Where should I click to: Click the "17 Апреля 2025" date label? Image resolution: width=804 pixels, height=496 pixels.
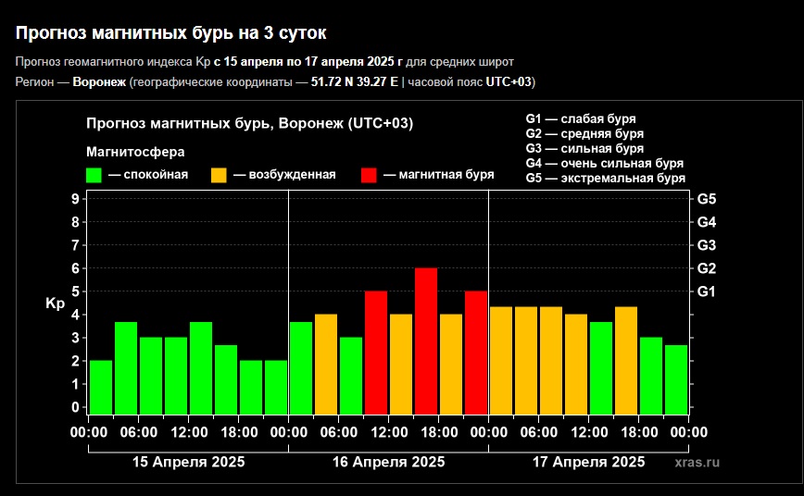click(589, 462)
